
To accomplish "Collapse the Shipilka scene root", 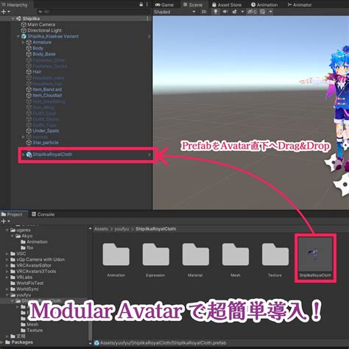I will (13, 18).
